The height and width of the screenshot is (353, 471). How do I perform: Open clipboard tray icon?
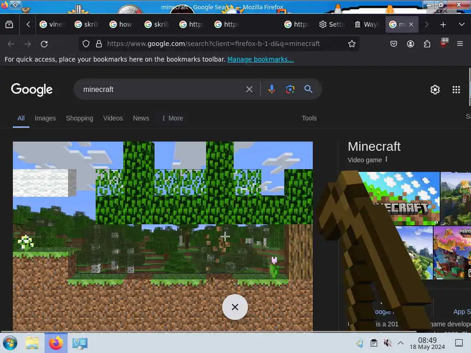point(373,343)
